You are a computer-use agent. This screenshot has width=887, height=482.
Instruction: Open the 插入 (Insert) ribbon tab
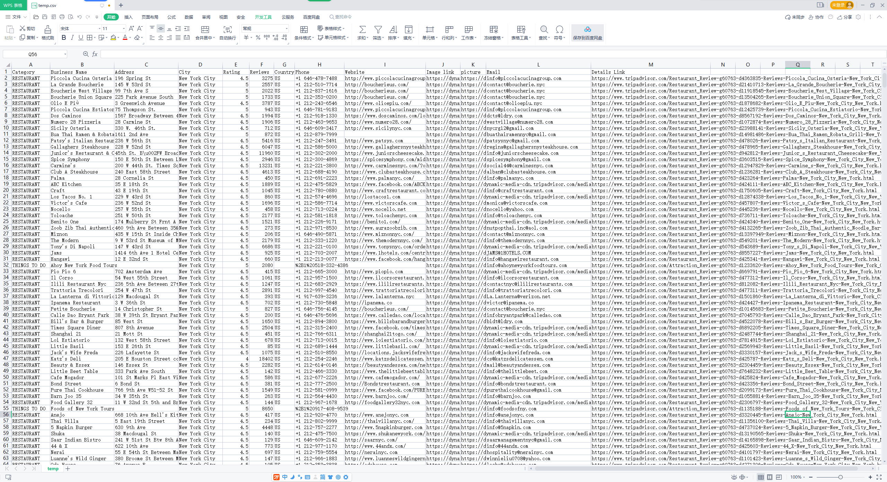129,17
